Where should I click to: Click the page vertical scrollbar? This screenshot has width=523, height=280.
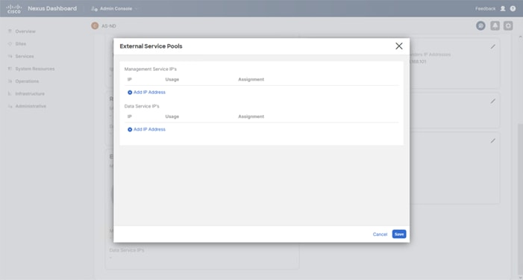pos(520,200)
